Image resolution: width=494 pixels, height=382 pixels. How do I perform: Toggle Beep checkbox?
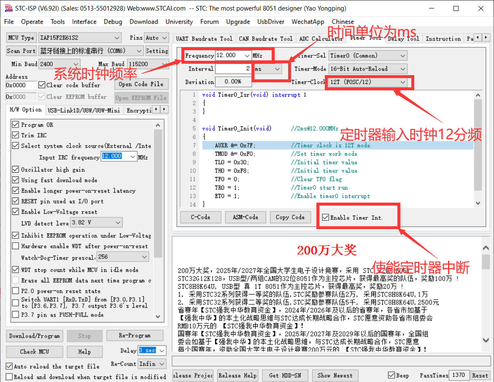coord(391,375)
